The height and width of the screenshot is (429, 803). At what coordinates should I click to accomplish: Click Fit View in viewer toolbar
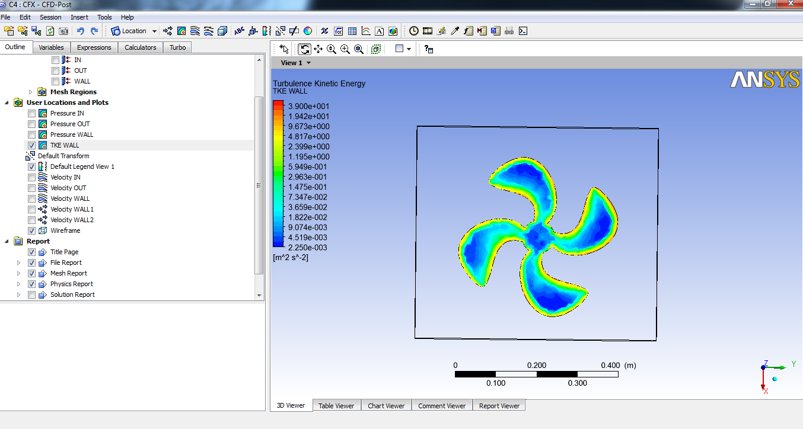tap(359, 49)
